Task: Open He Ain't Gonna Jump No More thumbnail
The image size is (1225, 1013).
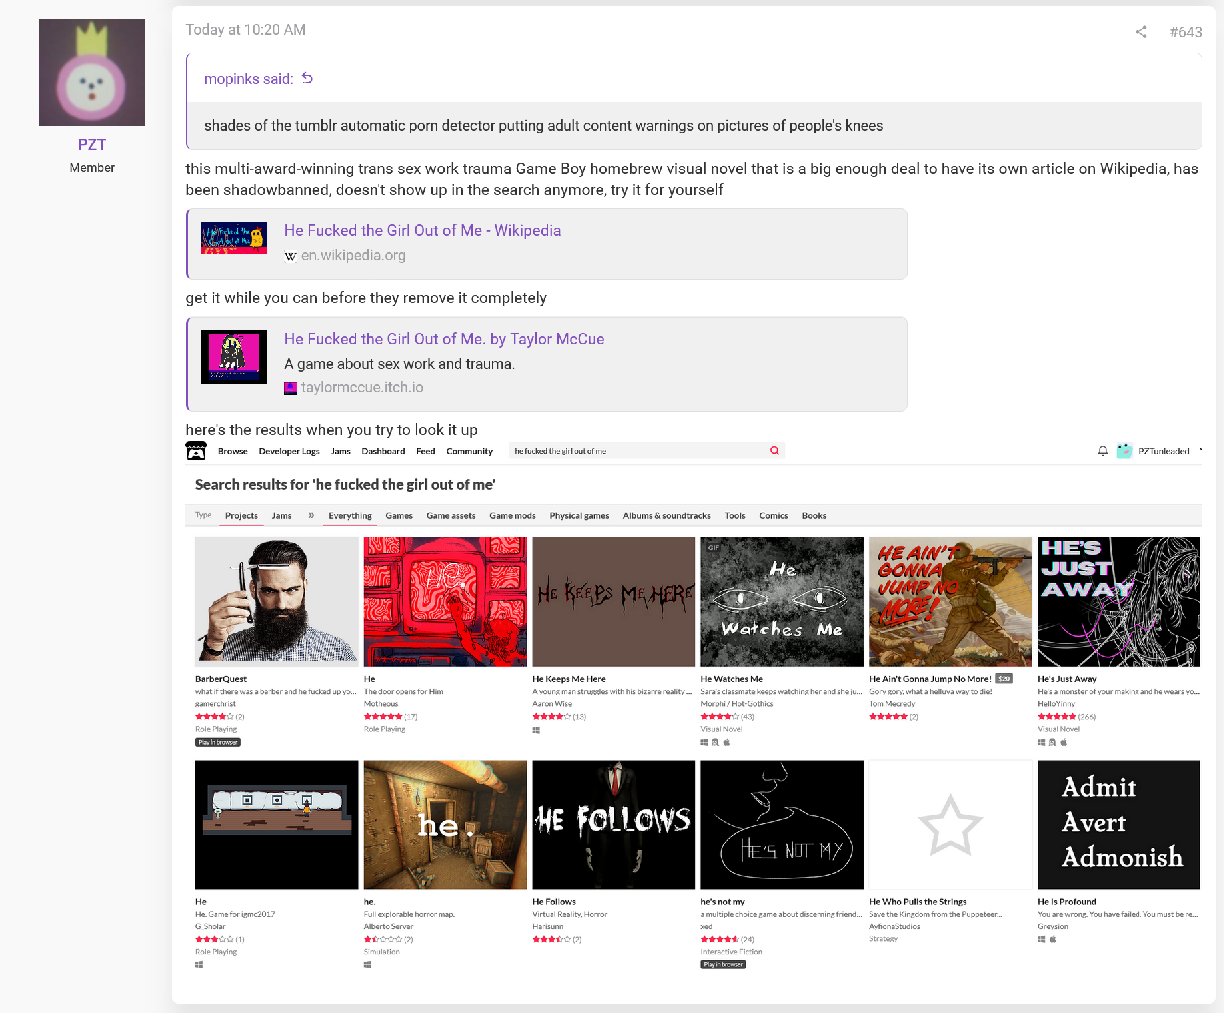Action: [950, 602]
